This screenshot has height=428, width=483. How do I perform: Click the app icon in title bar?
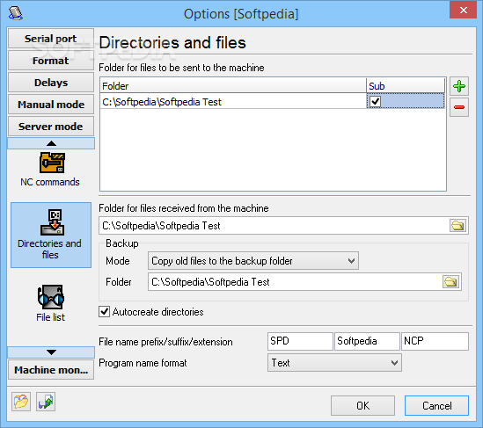tap(16, 13)
